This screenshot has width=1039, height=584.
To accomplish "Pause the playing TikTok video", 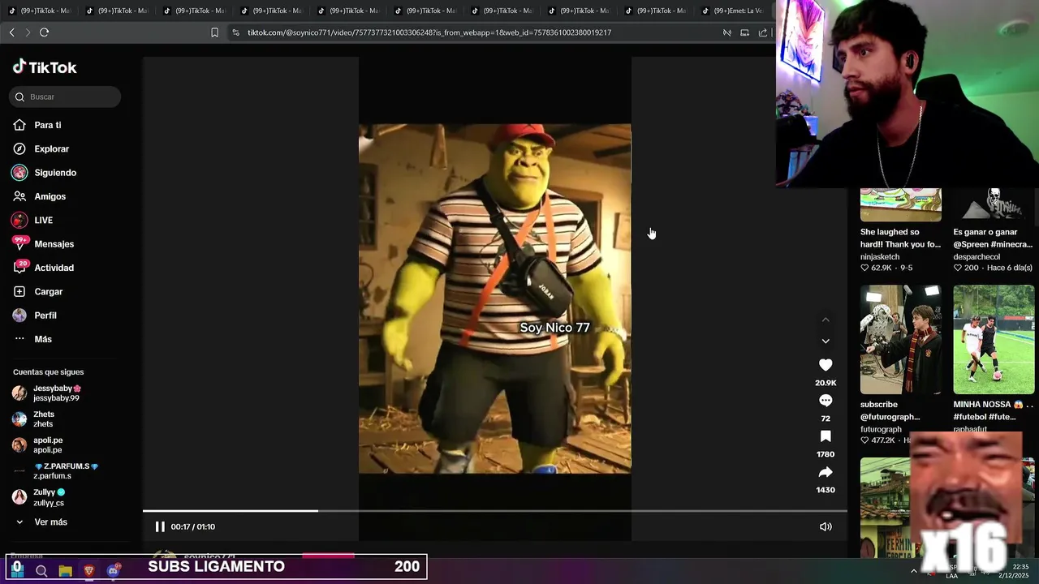I will (x=160, y=526).
